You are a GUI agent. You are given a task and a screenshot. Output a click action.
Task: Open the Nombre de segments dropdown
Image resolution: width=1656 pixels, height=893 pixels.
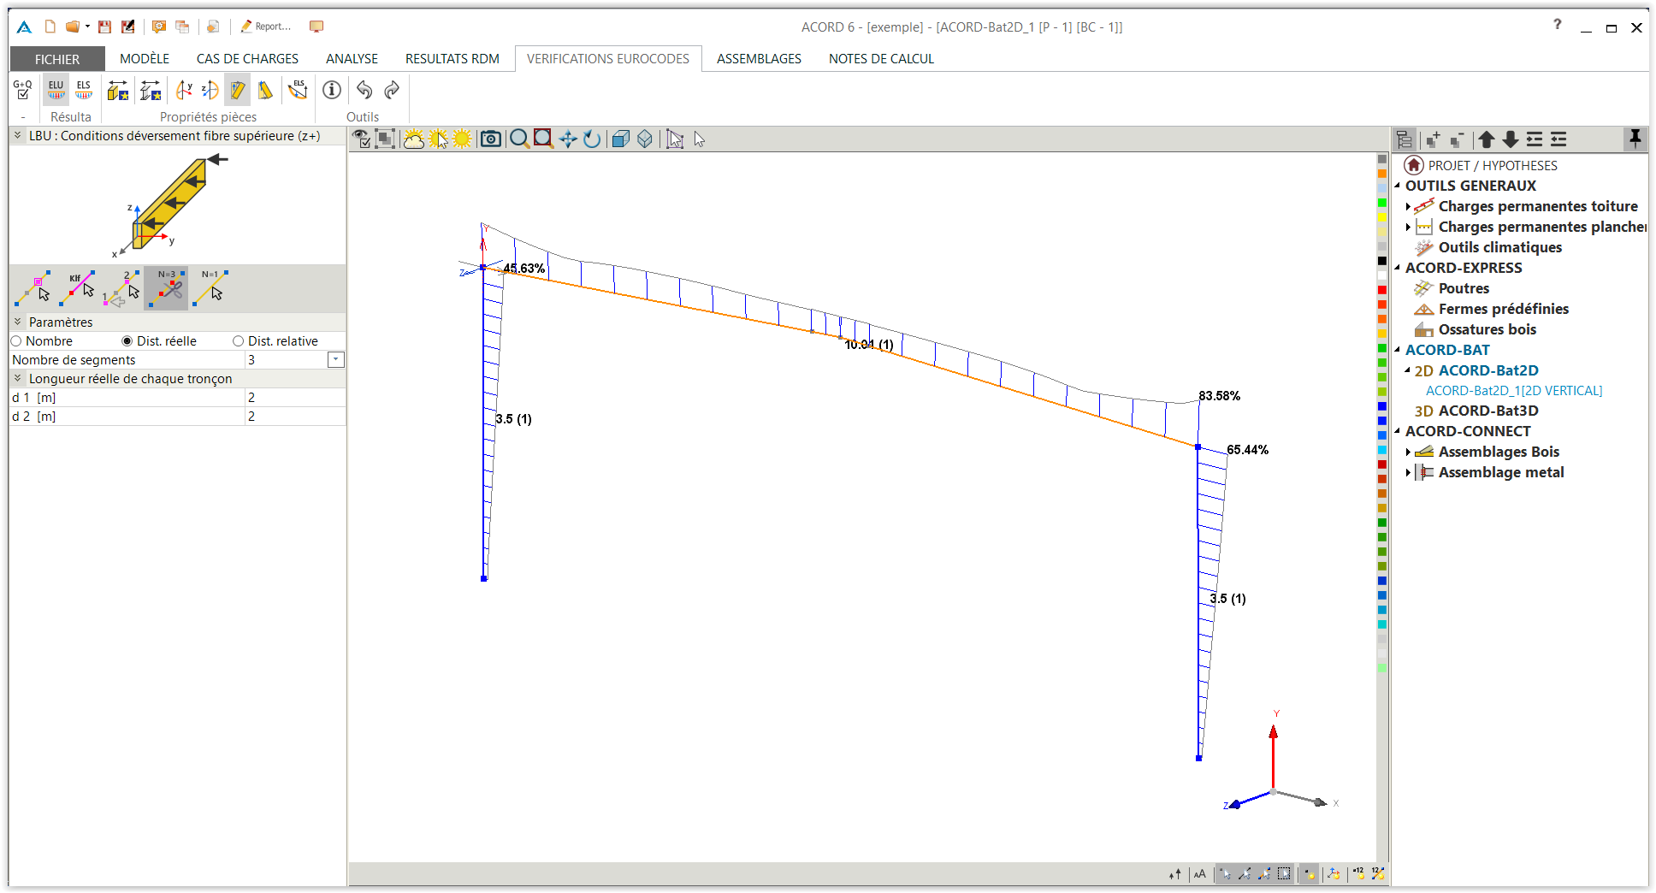(336, 360)
